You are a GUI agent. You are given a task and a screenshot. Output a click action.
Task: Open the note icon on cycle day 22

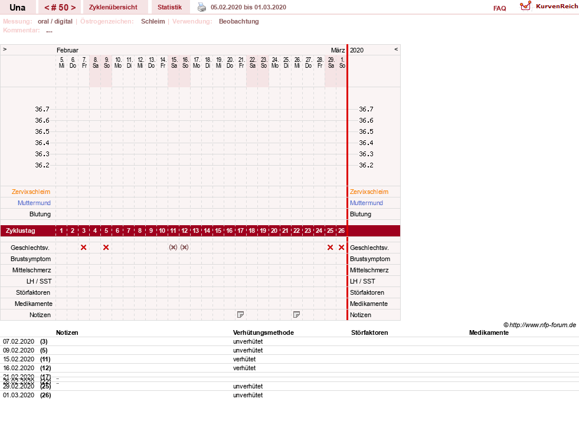pyautogui.click(x=296, y=314)
